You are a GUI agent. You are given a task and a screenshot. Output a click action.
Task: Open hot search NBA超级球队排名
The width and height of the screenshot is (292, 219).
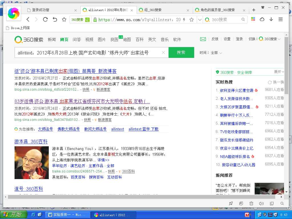pyautogui.click(x=235, y=157)
